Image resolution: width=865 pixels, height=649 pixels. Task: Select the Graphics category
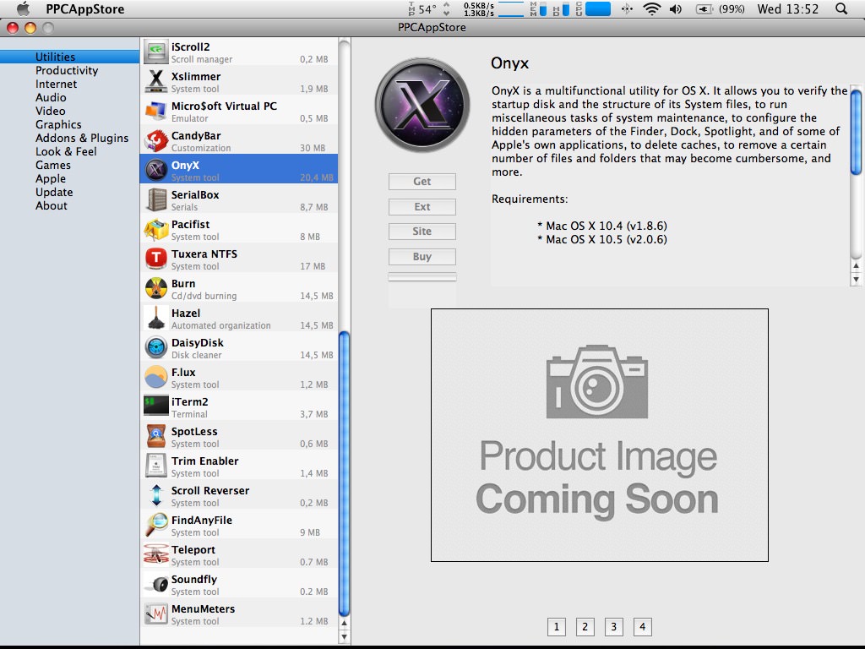tap(58, 125)
